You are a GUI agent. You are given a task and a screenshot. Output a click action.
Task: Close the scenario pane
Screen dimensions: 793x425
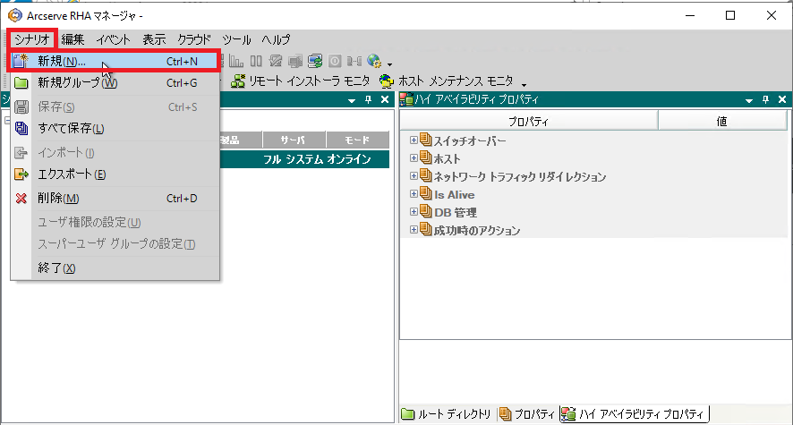pos(385,99)
